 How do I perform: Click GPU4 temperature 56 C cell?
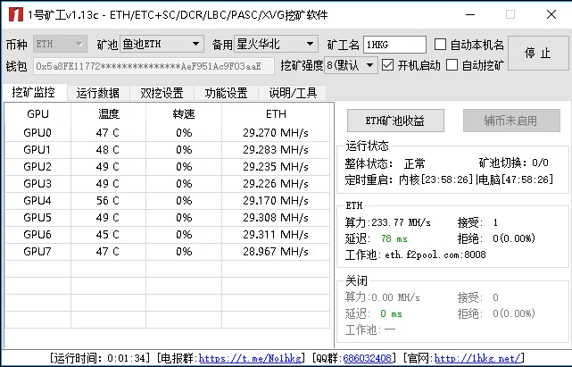click(x=108, y=201)
